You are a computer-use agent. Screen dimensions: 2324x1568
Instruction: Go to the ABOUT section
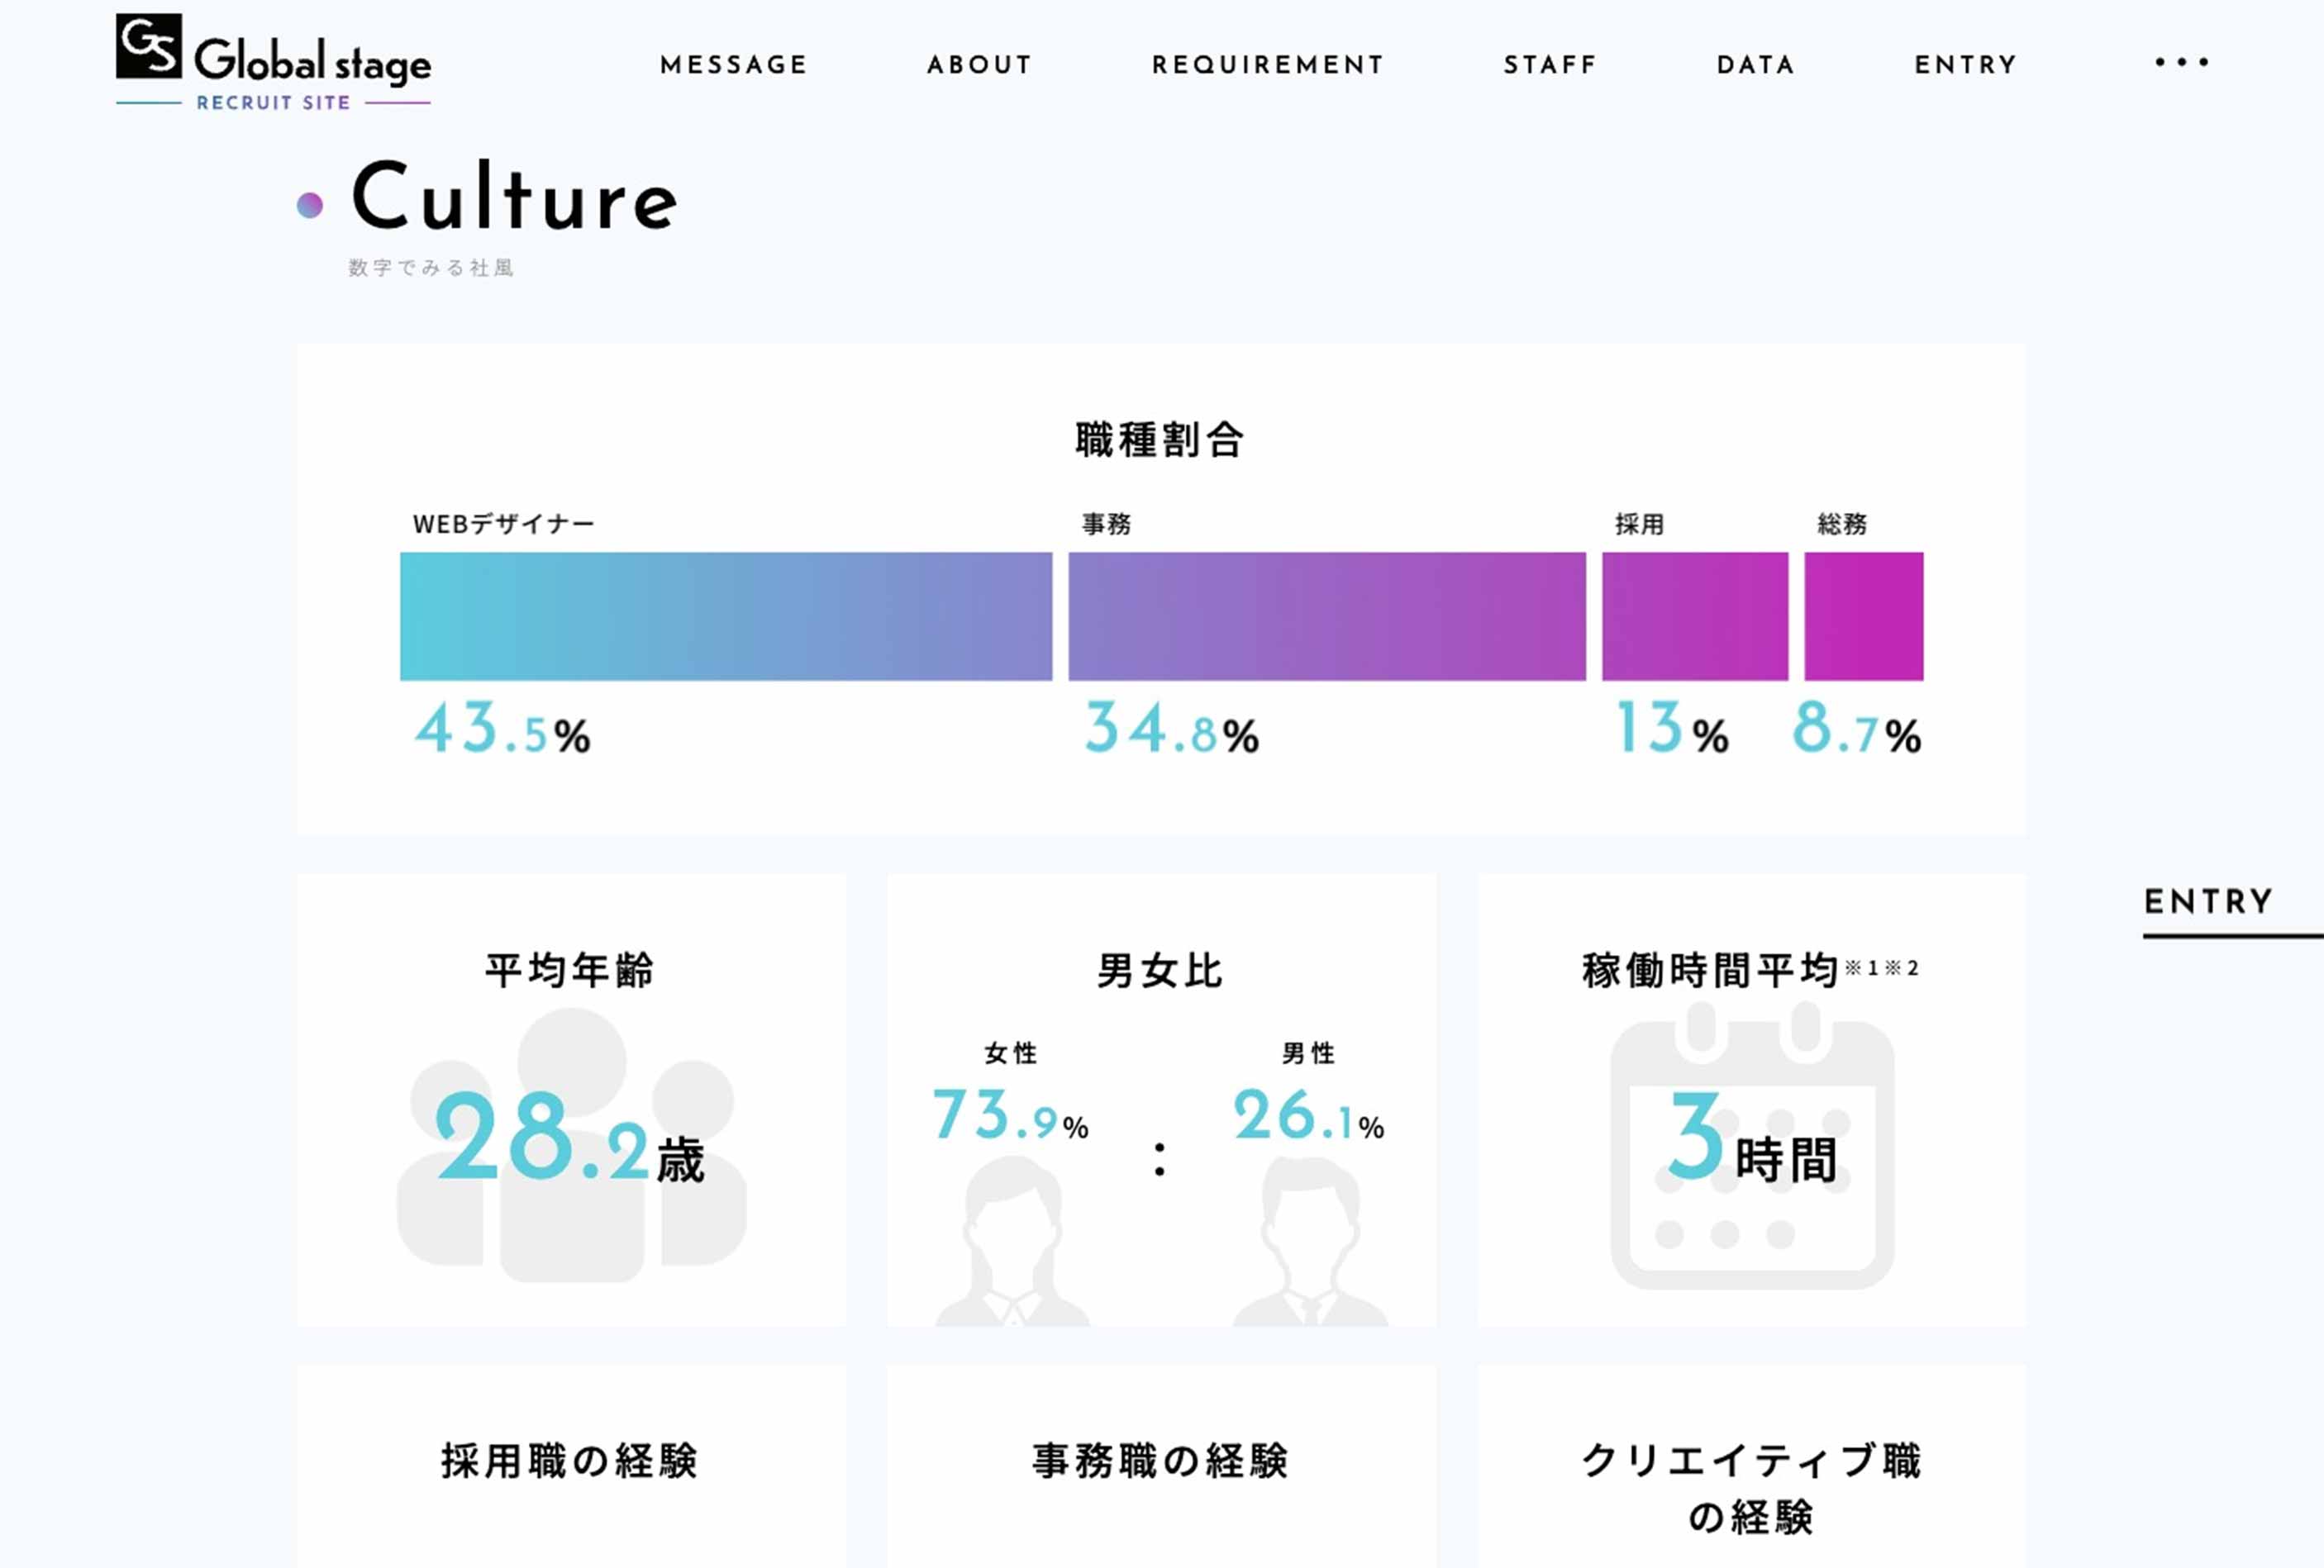[x=979, y=65]
